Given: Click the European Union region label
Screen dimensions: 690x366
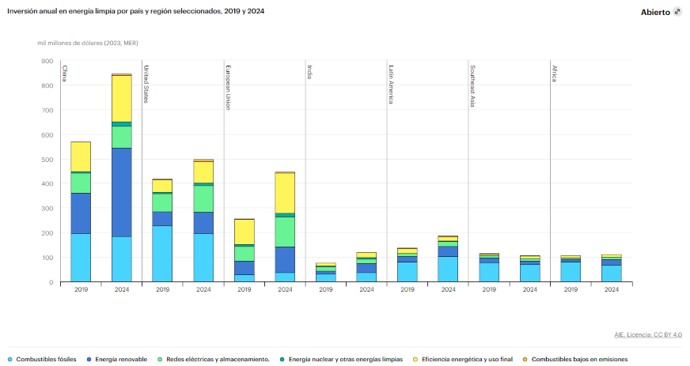Looking at the screenshot, I should (x=228, y=87).
